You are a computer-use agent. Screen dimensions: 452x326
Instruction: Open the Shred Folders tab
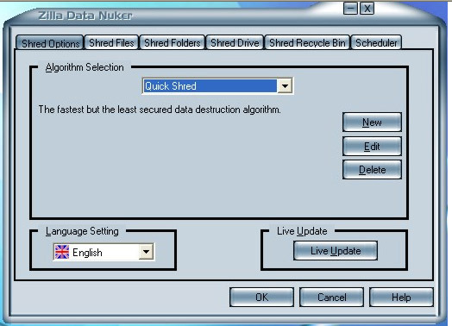[173, 42]
